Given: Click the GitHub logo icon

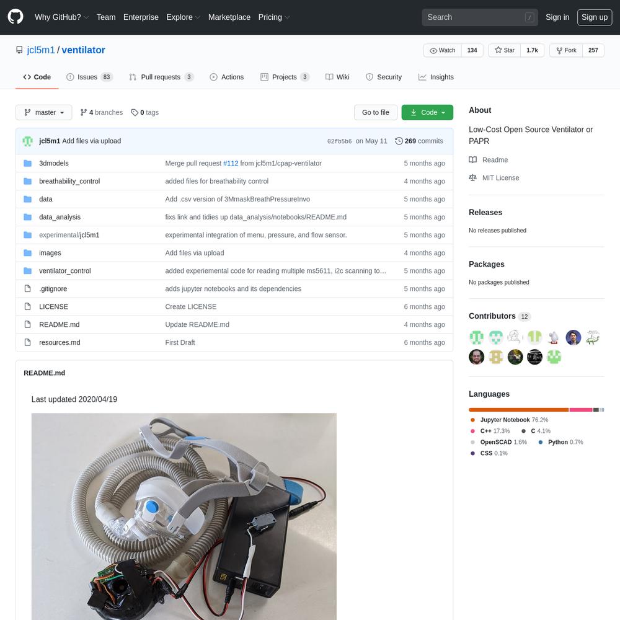Looking at the screenshot, I should pos(15,17).
